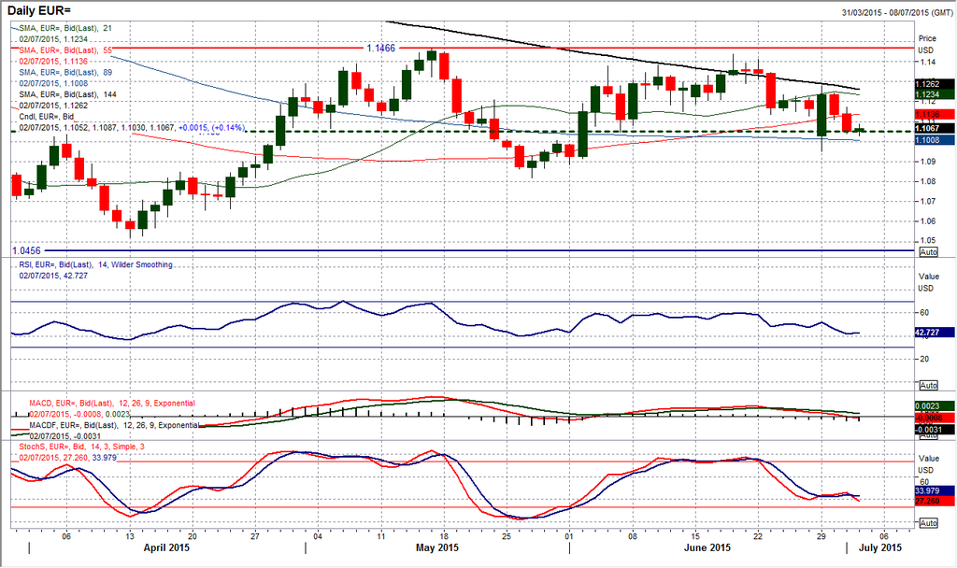Click the April 2015 month label
This screenshot has height=568, width=957.
click(166, 547)
